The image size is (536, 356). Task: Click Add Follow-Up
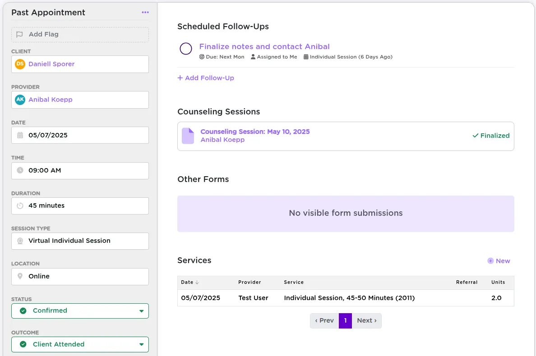(x=206, y=78)
